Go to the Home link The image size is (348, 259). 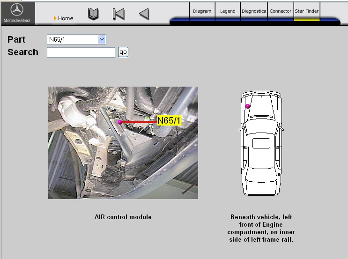click(66, 18)
